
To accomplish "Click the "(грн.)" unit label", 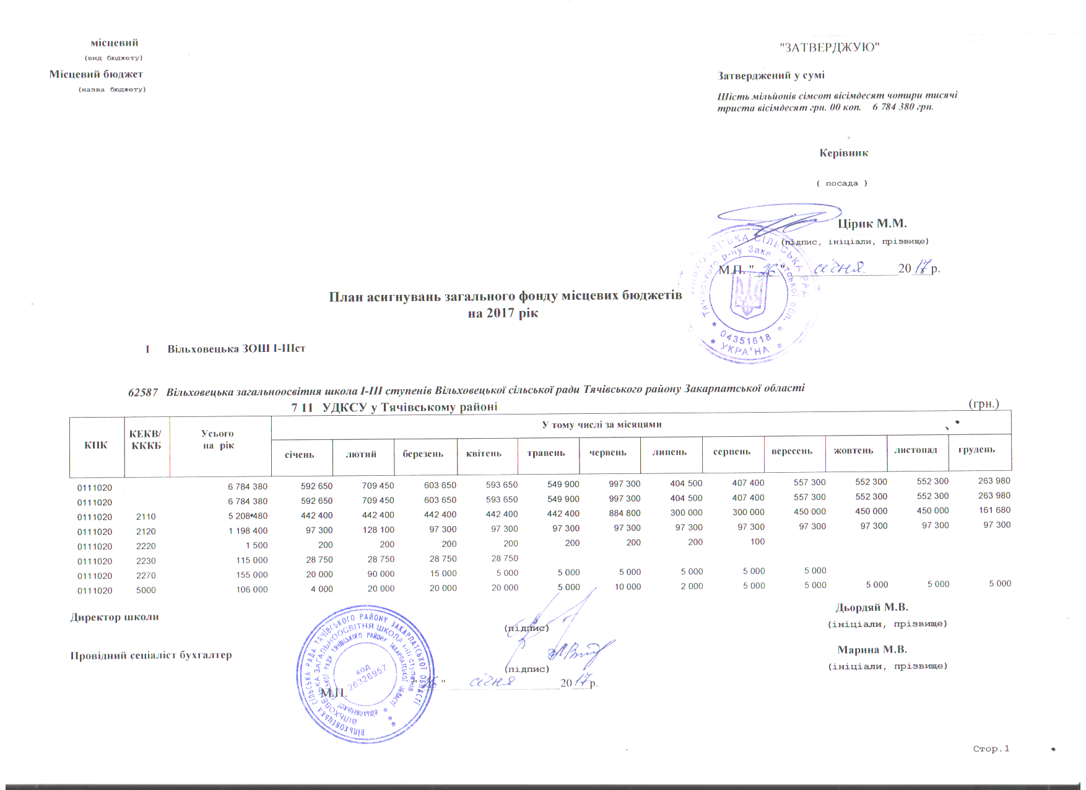I will pos(983,404).
